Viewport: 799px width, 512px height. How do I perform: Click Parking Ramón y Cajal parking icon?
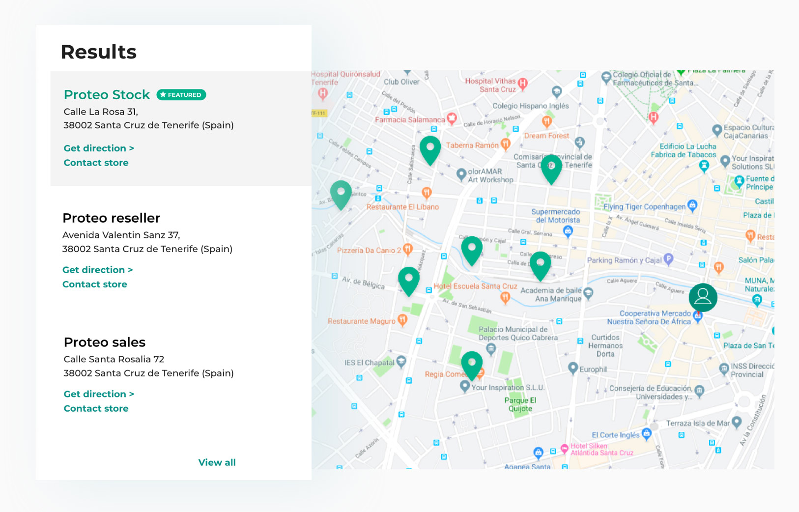tap(668, 259)
